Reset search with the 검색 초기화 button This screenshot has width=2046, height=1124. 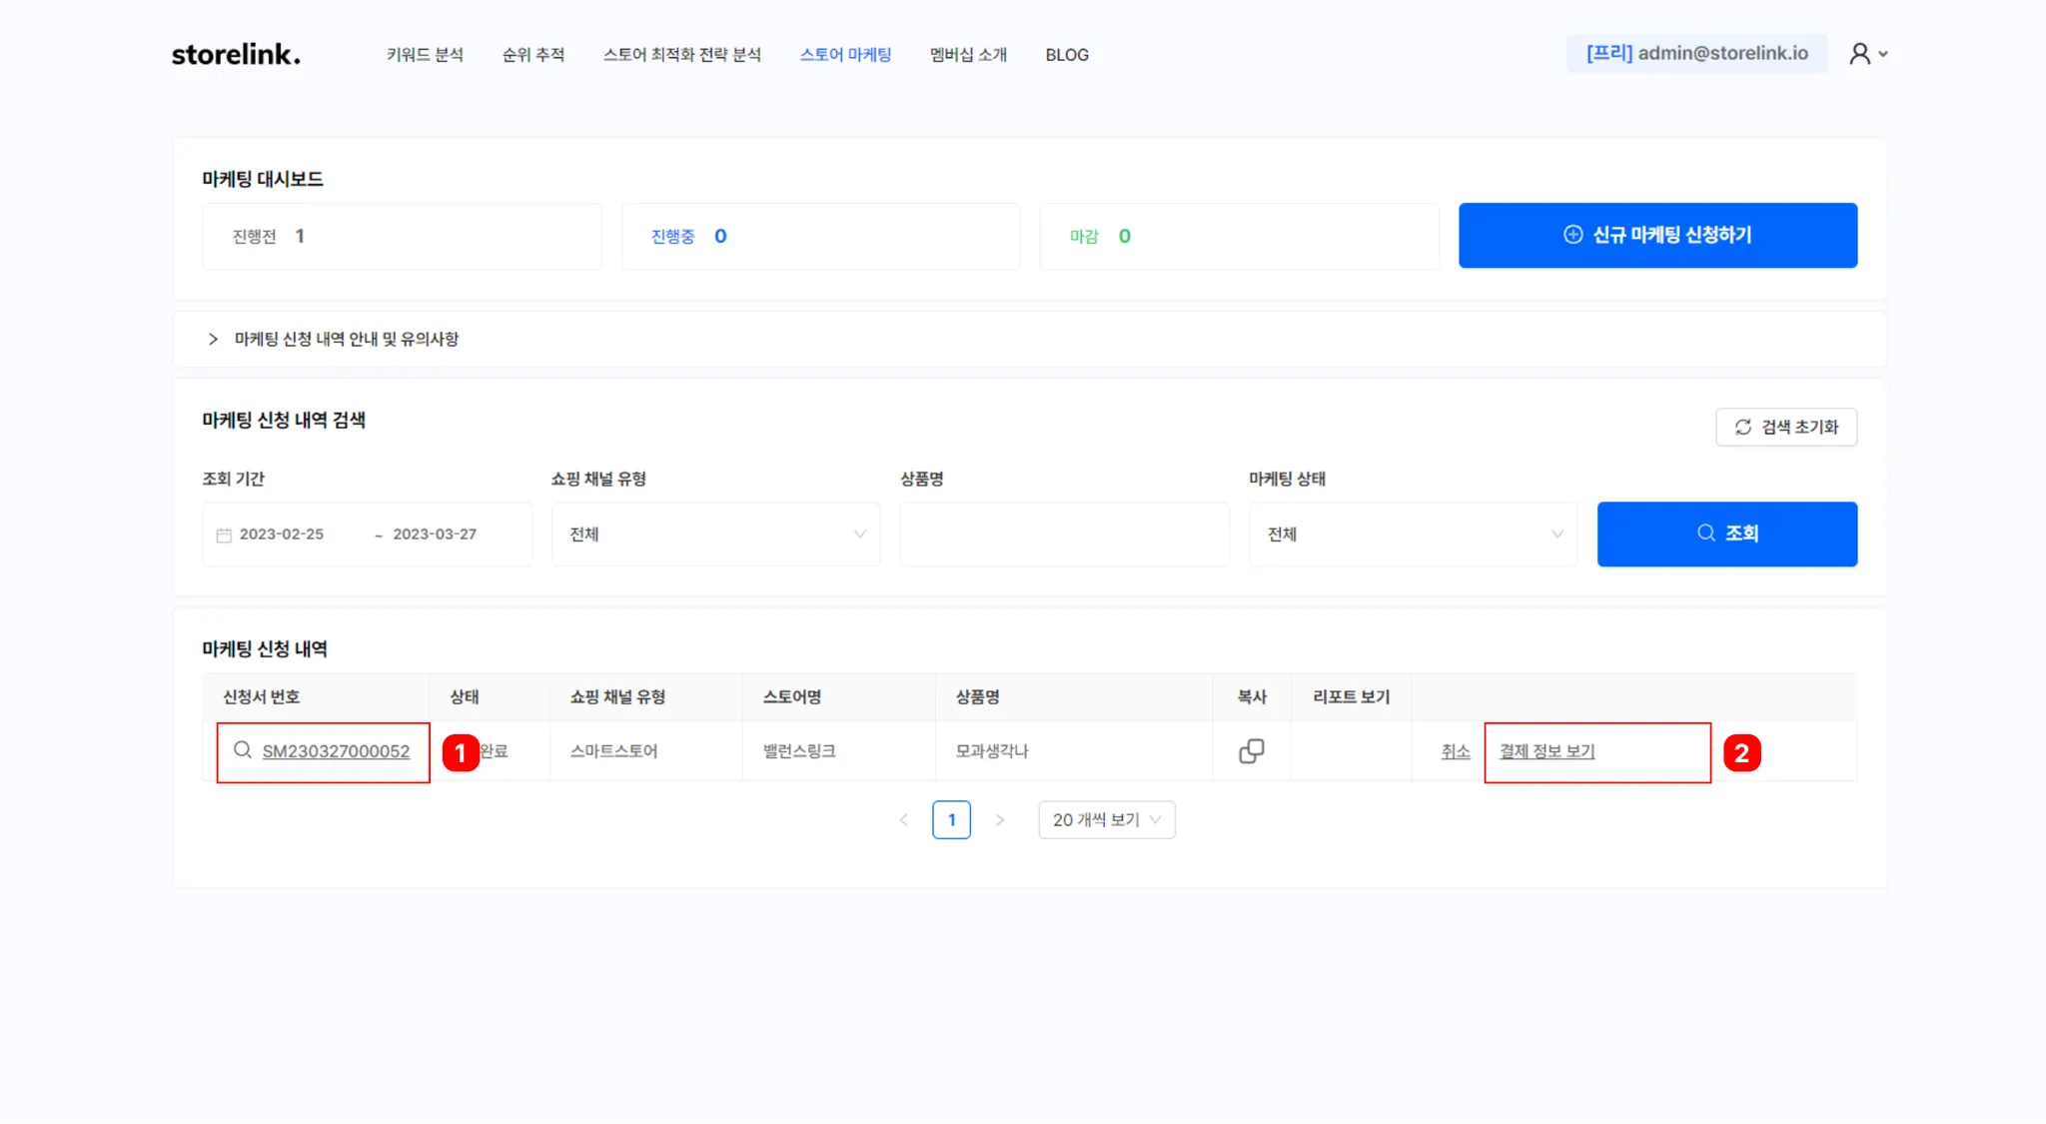(1785, 427)
